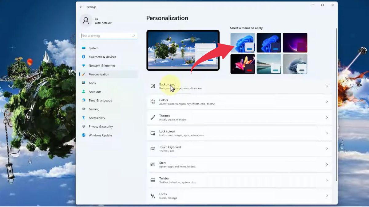Click the Time & language globe icon
Image resolution: width=369 pixels, height=207 pixels.
point(84,100)
